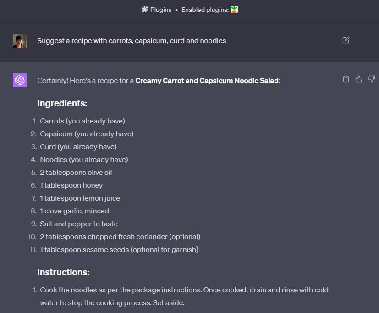Select the Capsicum ingredient line
Viewport: 379px width, 313px height.
pyautogui.click(x=86, y=134)
